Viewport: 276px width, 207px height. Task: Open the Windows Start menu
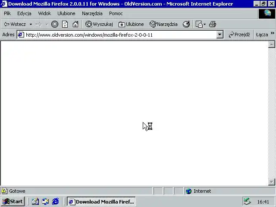(x=13, y=201)
